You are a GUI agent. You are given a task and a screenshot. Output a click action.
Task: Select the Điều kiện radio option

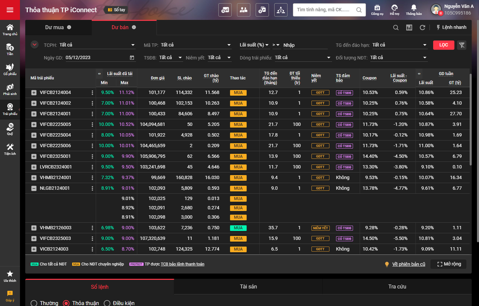[x=107, y=303]
